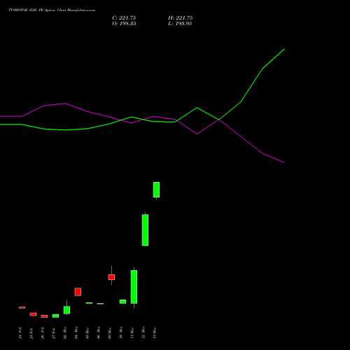Click the 24 Feb date axis label
Viewport: 350px width, 350px height.
click(20, 333)
